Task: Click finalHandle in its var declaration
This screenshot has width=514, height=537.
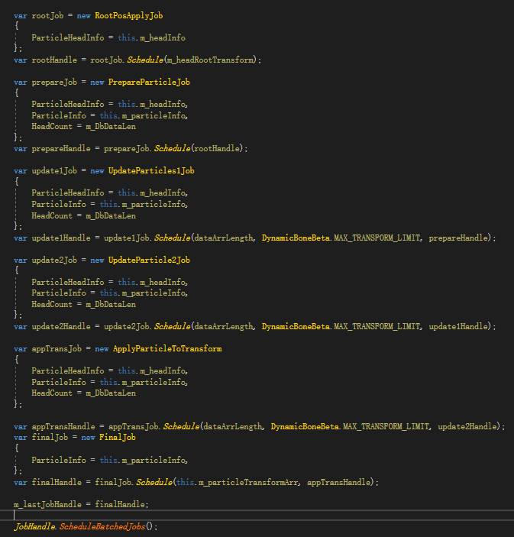Action: point(57,482)
